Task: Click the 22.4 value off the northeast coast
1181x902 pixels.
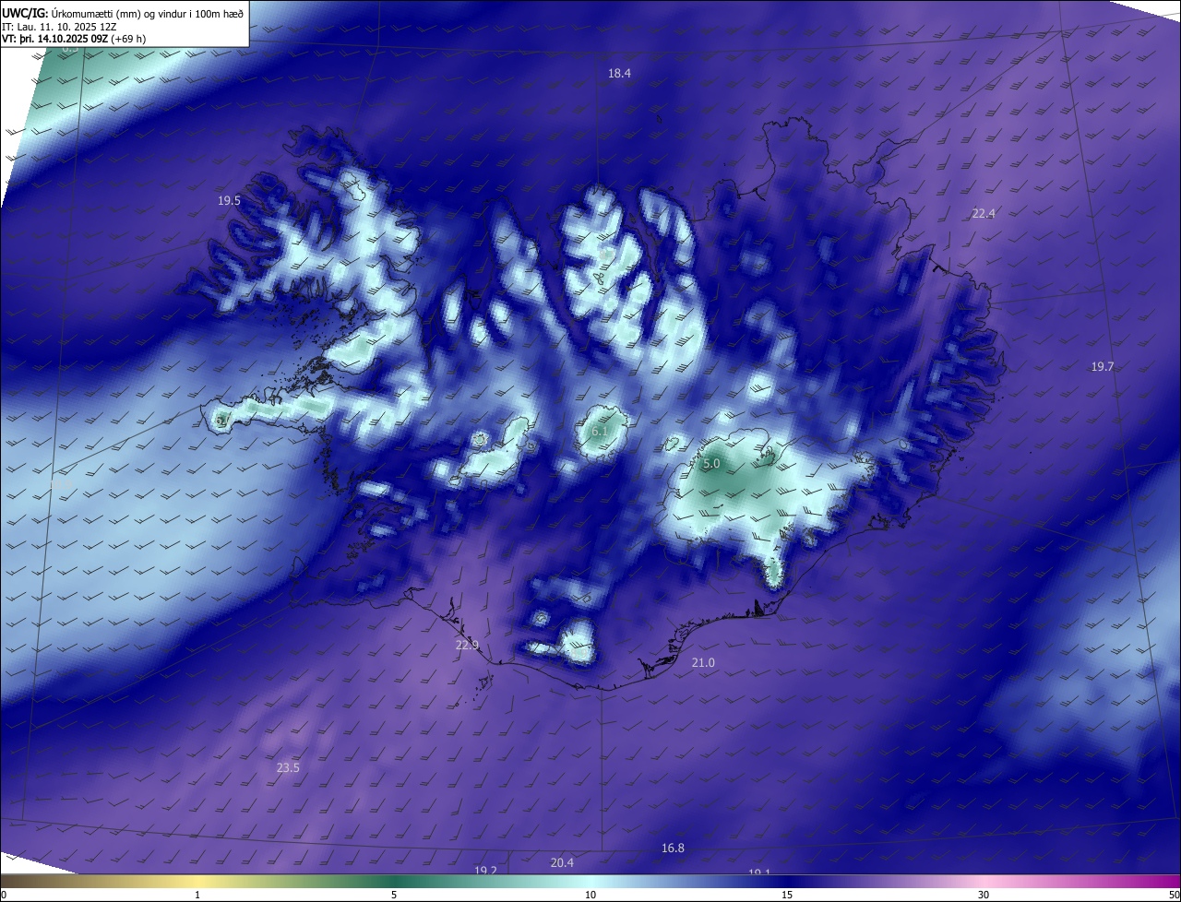Action: 984,214
